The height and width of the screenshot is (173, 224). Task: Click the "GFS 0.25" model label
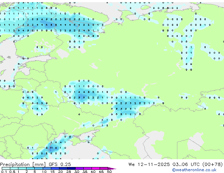tap(60, 165)
